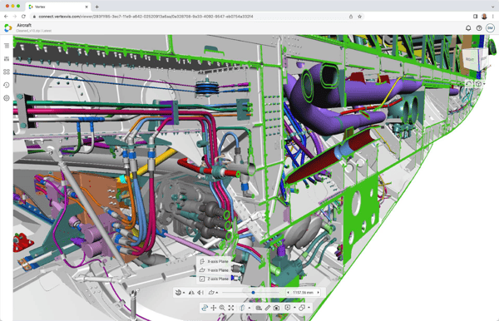Open a new browser tab

coord(96,7)
